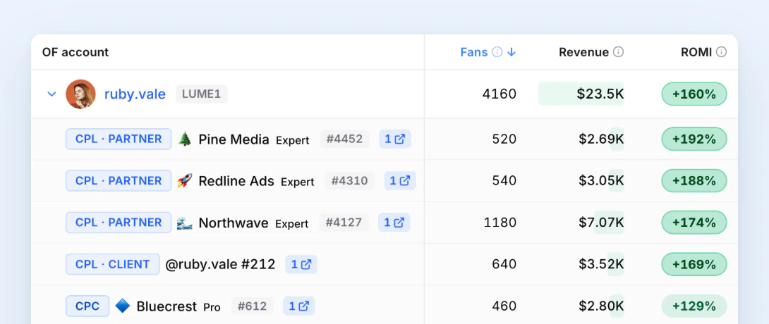The width and height of the screenshot is (769, 324).
Task: Click the +188% ROMI badge
Action: 694,181
